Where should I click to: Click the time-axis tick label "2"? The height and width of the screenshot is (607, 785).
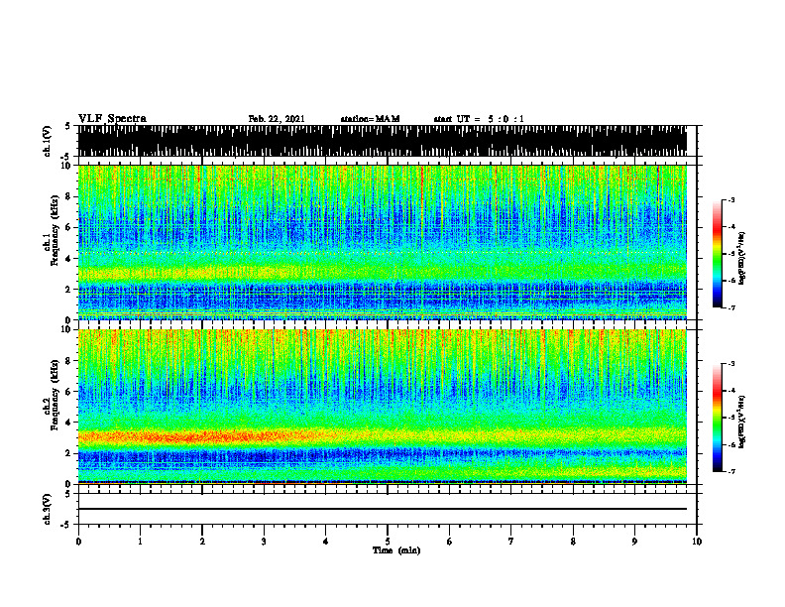[202, 542]
